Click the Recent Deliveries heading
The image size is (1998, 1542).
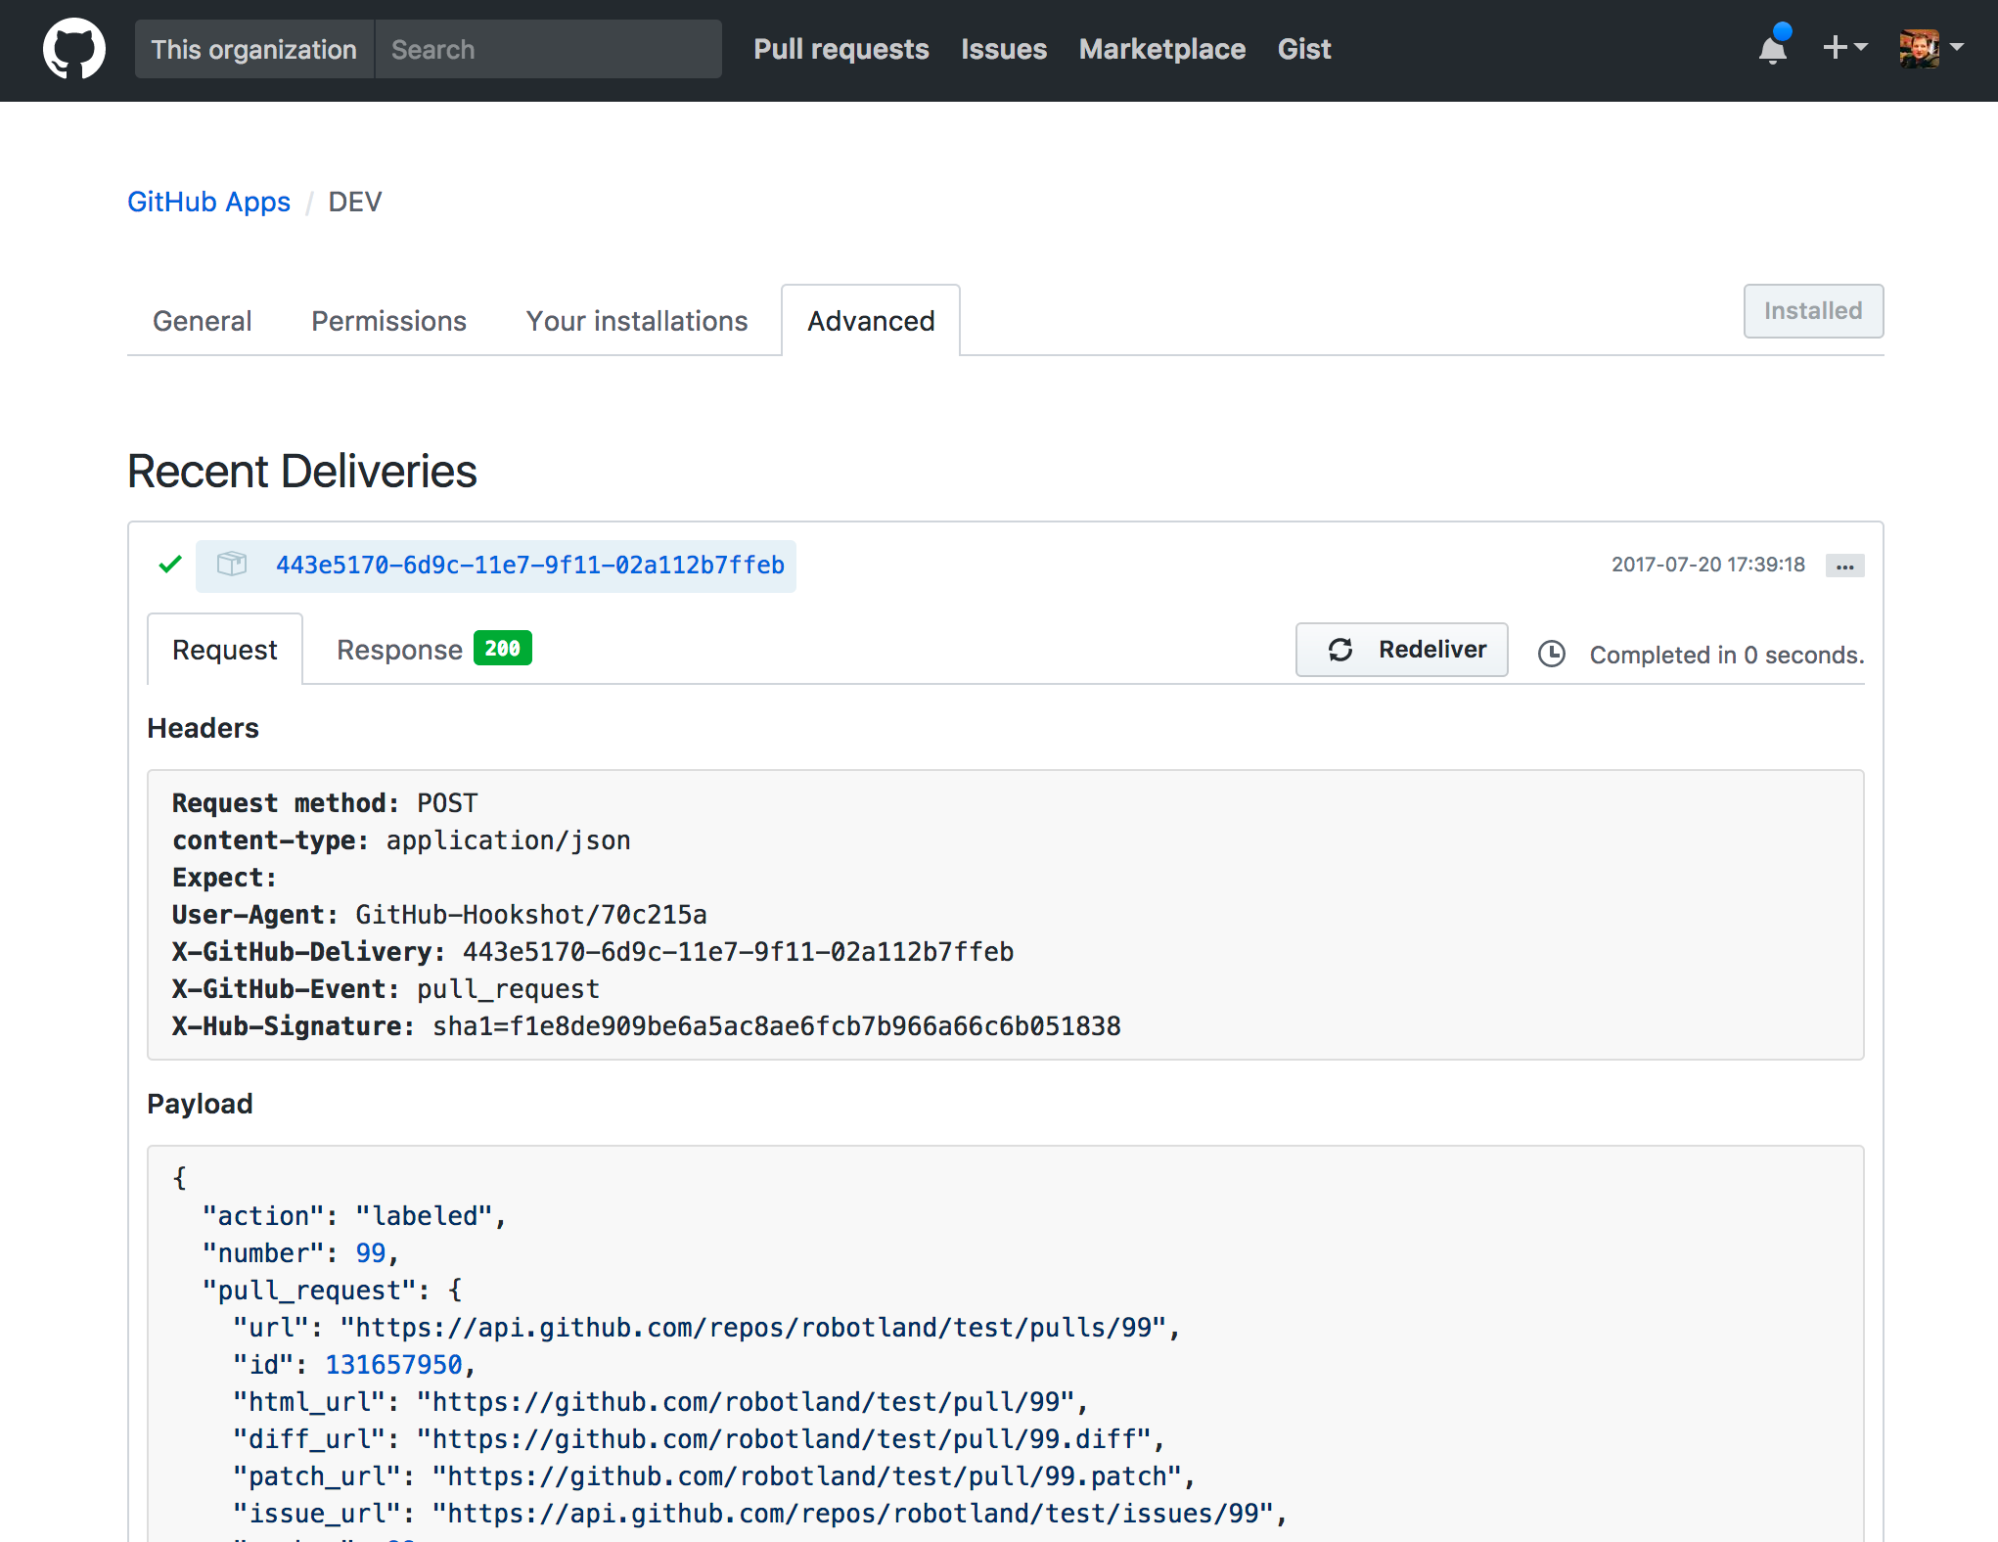pyautogui.click(x=302, y=471)
